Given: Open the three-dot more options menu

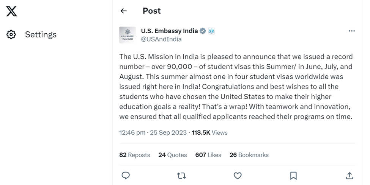Looking at the screenshot, I should [x=351, y=31].
